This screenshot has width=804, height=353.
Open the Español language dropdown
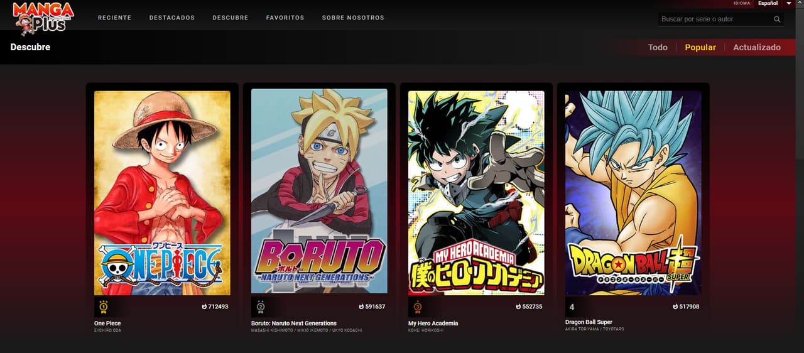point(768,3)
